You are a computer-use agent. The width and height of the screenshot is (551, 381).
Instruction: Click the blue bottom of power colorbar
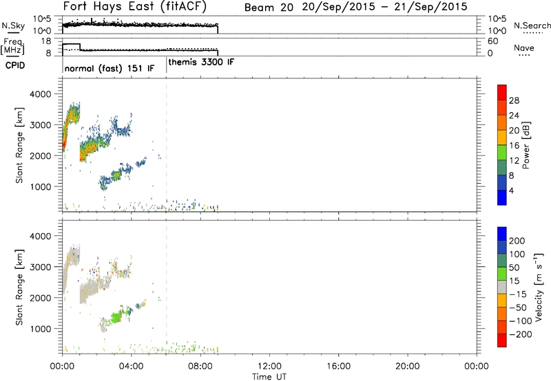502,197
